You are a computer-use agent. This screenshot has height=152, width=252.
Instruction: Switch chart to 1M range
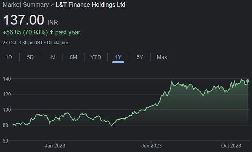pyautogui.click(x=52, y=57)
